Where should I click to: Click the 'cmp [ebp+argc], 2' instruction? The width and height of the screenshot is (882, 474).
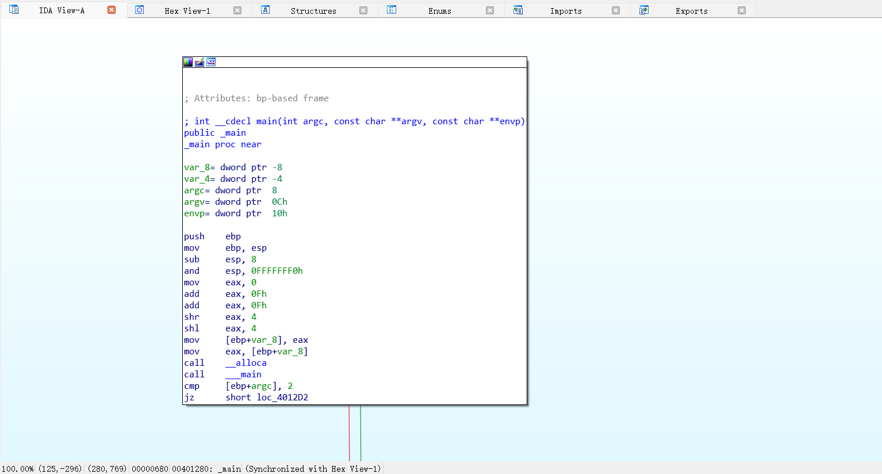pyautogui.click(x=239, y=386)
